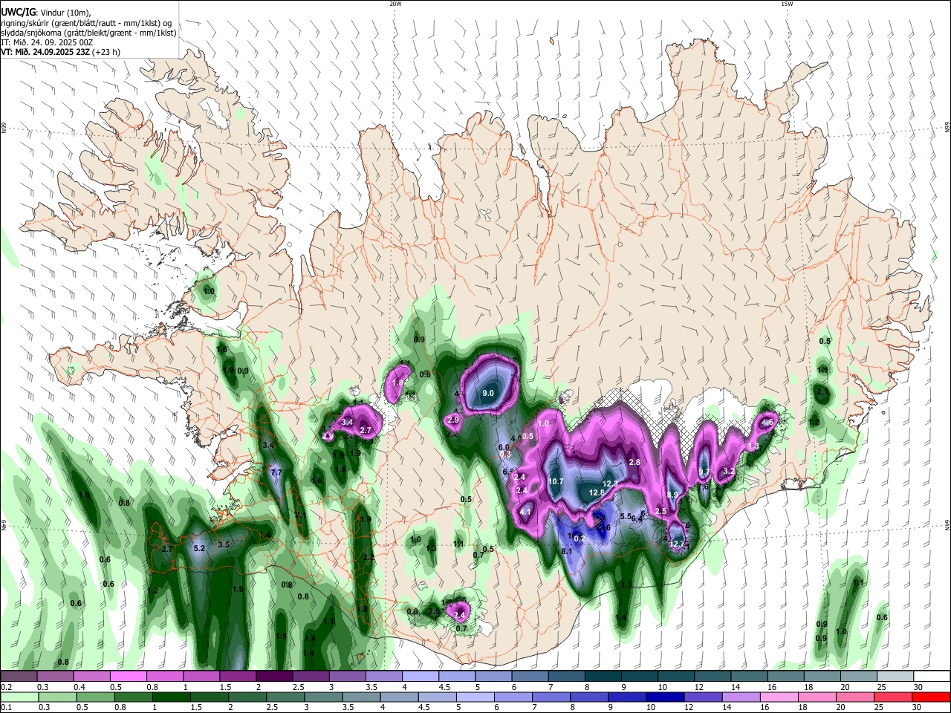951x713 pixels.
Task: Select the 10.7 precipitation value
Action: [x=556, y=481]
